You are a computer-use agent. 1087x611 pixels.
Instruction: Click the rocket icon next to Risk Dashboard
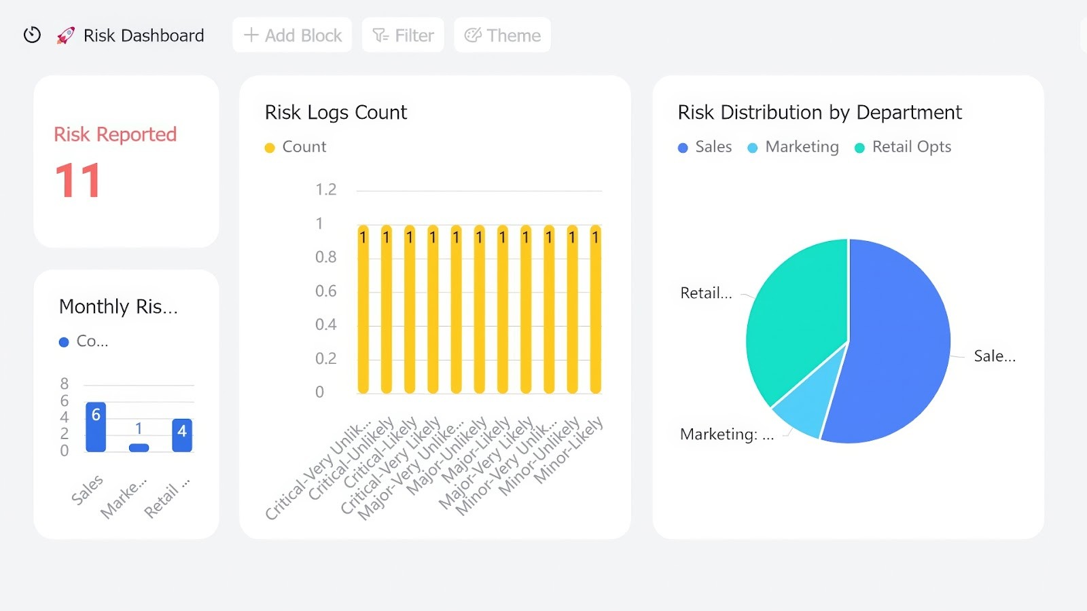[x=64, y=35]
